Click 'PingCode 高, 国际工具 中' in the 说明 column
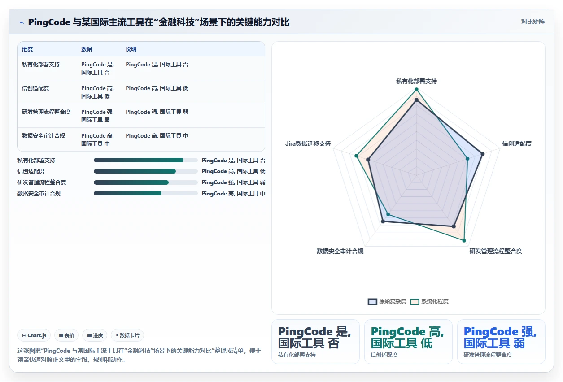Screen dimensions: 563x382 point(157,136)
